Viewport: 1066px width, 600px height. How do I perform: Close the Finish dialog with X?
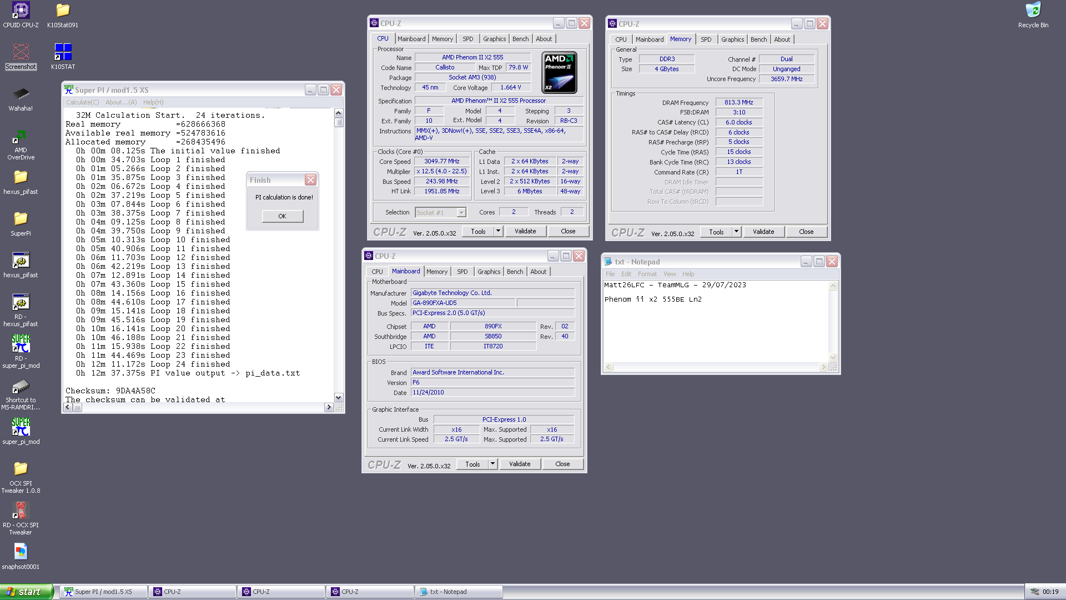[x=310, y=180]
